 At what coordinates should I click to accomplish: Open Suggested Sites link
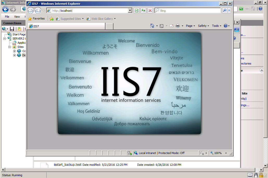coord(70,19)
